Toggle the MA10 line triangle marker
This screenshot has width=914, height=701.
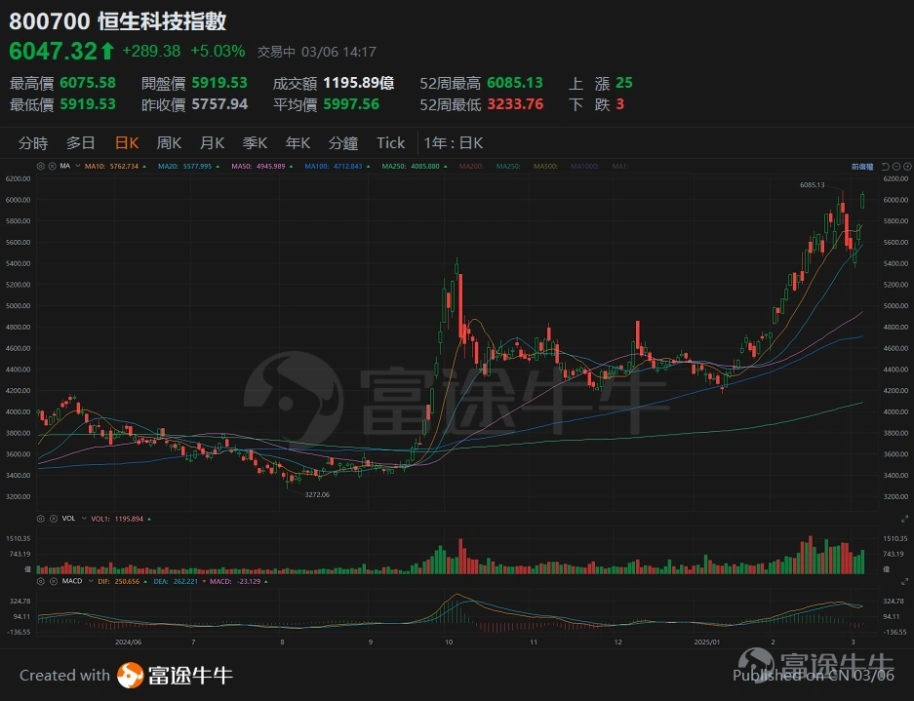pos(144,167)
